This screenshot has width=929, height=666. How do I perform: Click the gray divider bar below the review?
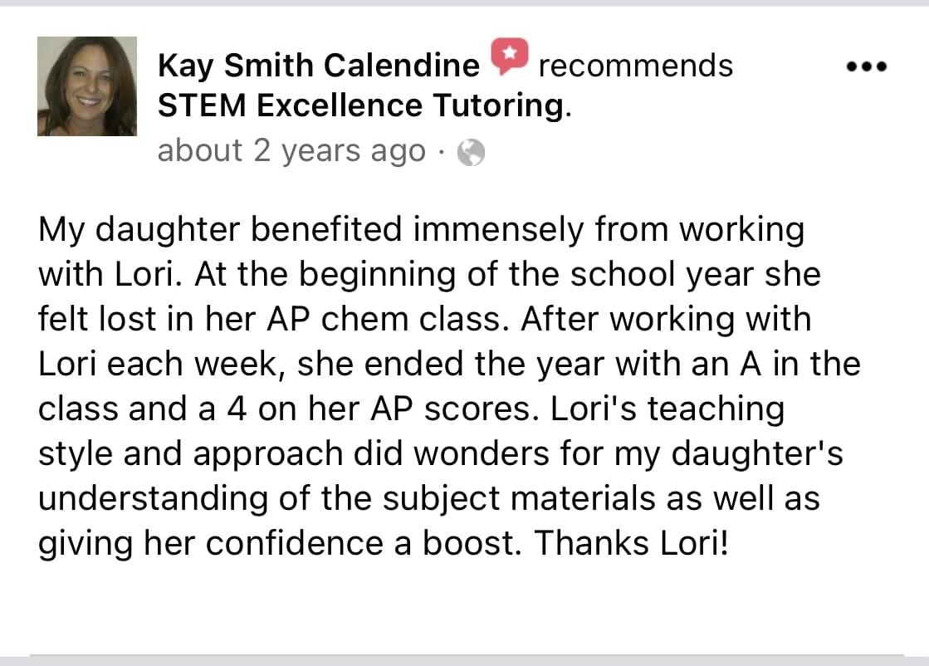pyautogui.click(x=468, y=656)
